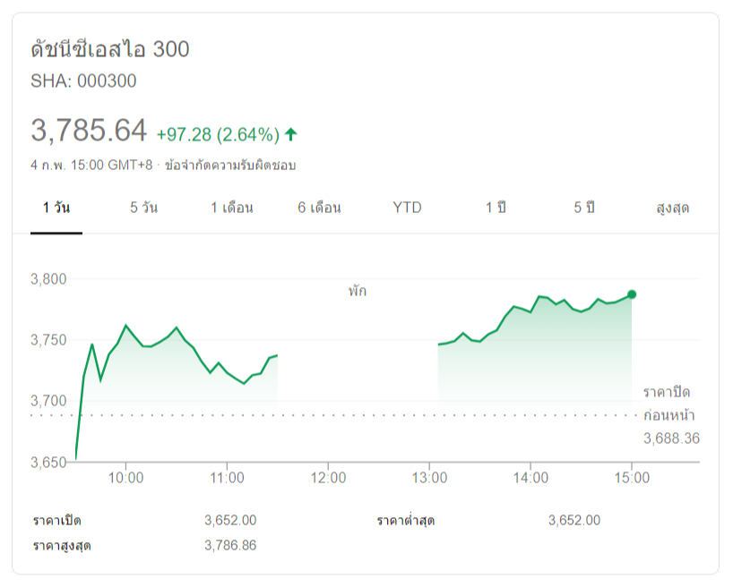
Task: Open the 1 เดือน range tab
Action: click(x=232, y=208)
